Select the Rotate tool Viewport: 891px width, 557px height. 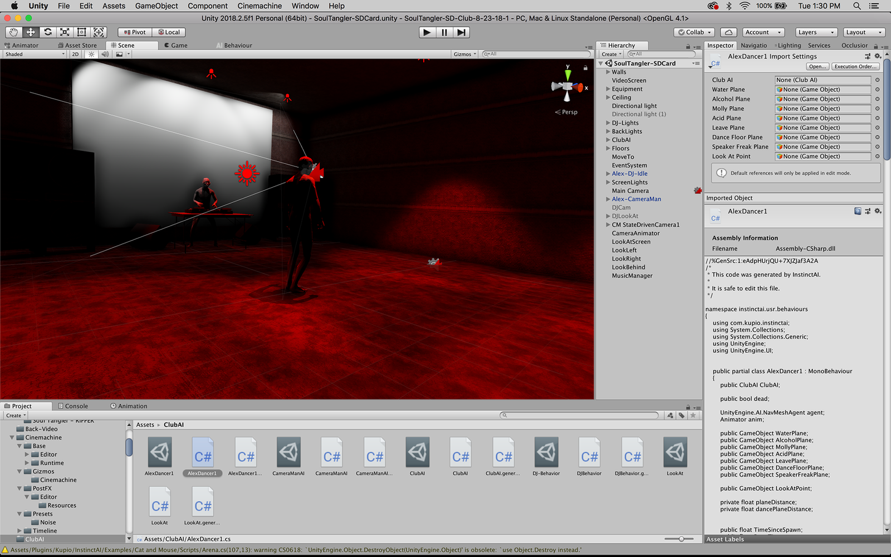pos(48,32)
